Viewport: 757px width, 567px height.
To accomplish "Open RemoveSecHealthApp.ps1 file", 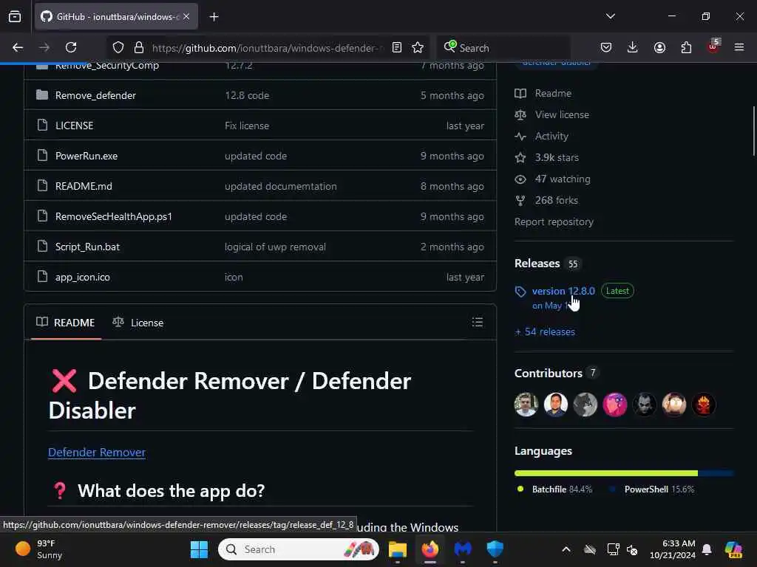I will pyautogui.click(x=113, y=216).
